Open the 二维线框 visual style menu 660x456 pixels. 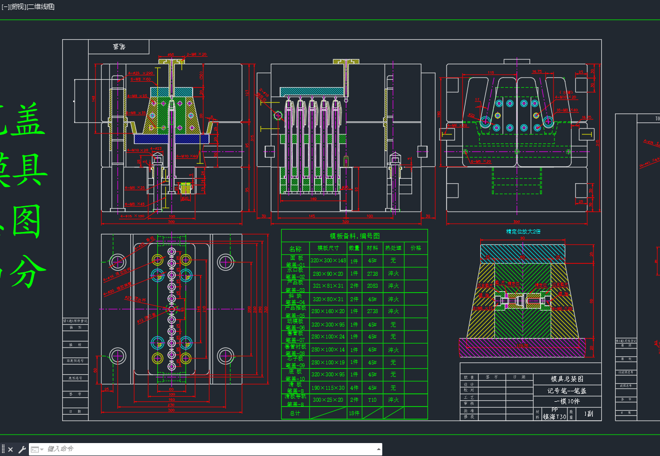[x=40, y=6]
